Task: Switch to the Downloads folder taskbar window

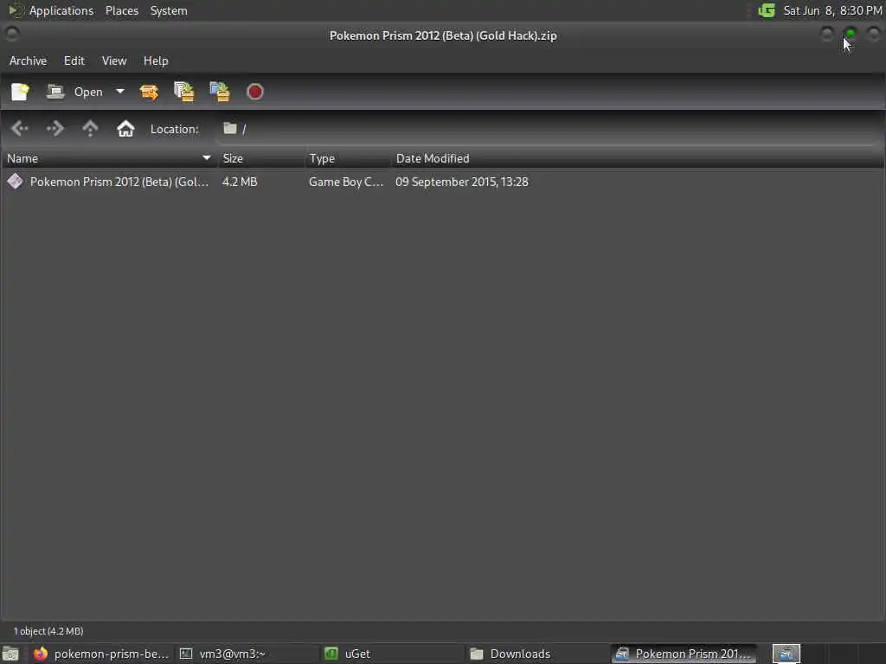Action: (536, 654)
